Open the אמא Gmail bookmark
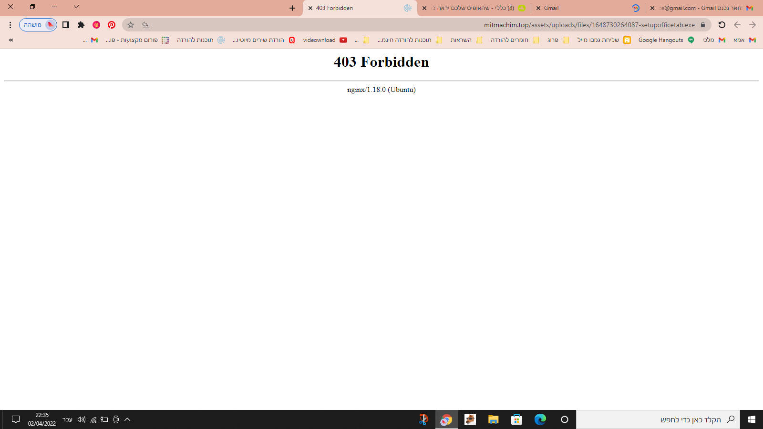Image resolution: width=763 pixels, height=429 pixels. [x=744, y=40]
